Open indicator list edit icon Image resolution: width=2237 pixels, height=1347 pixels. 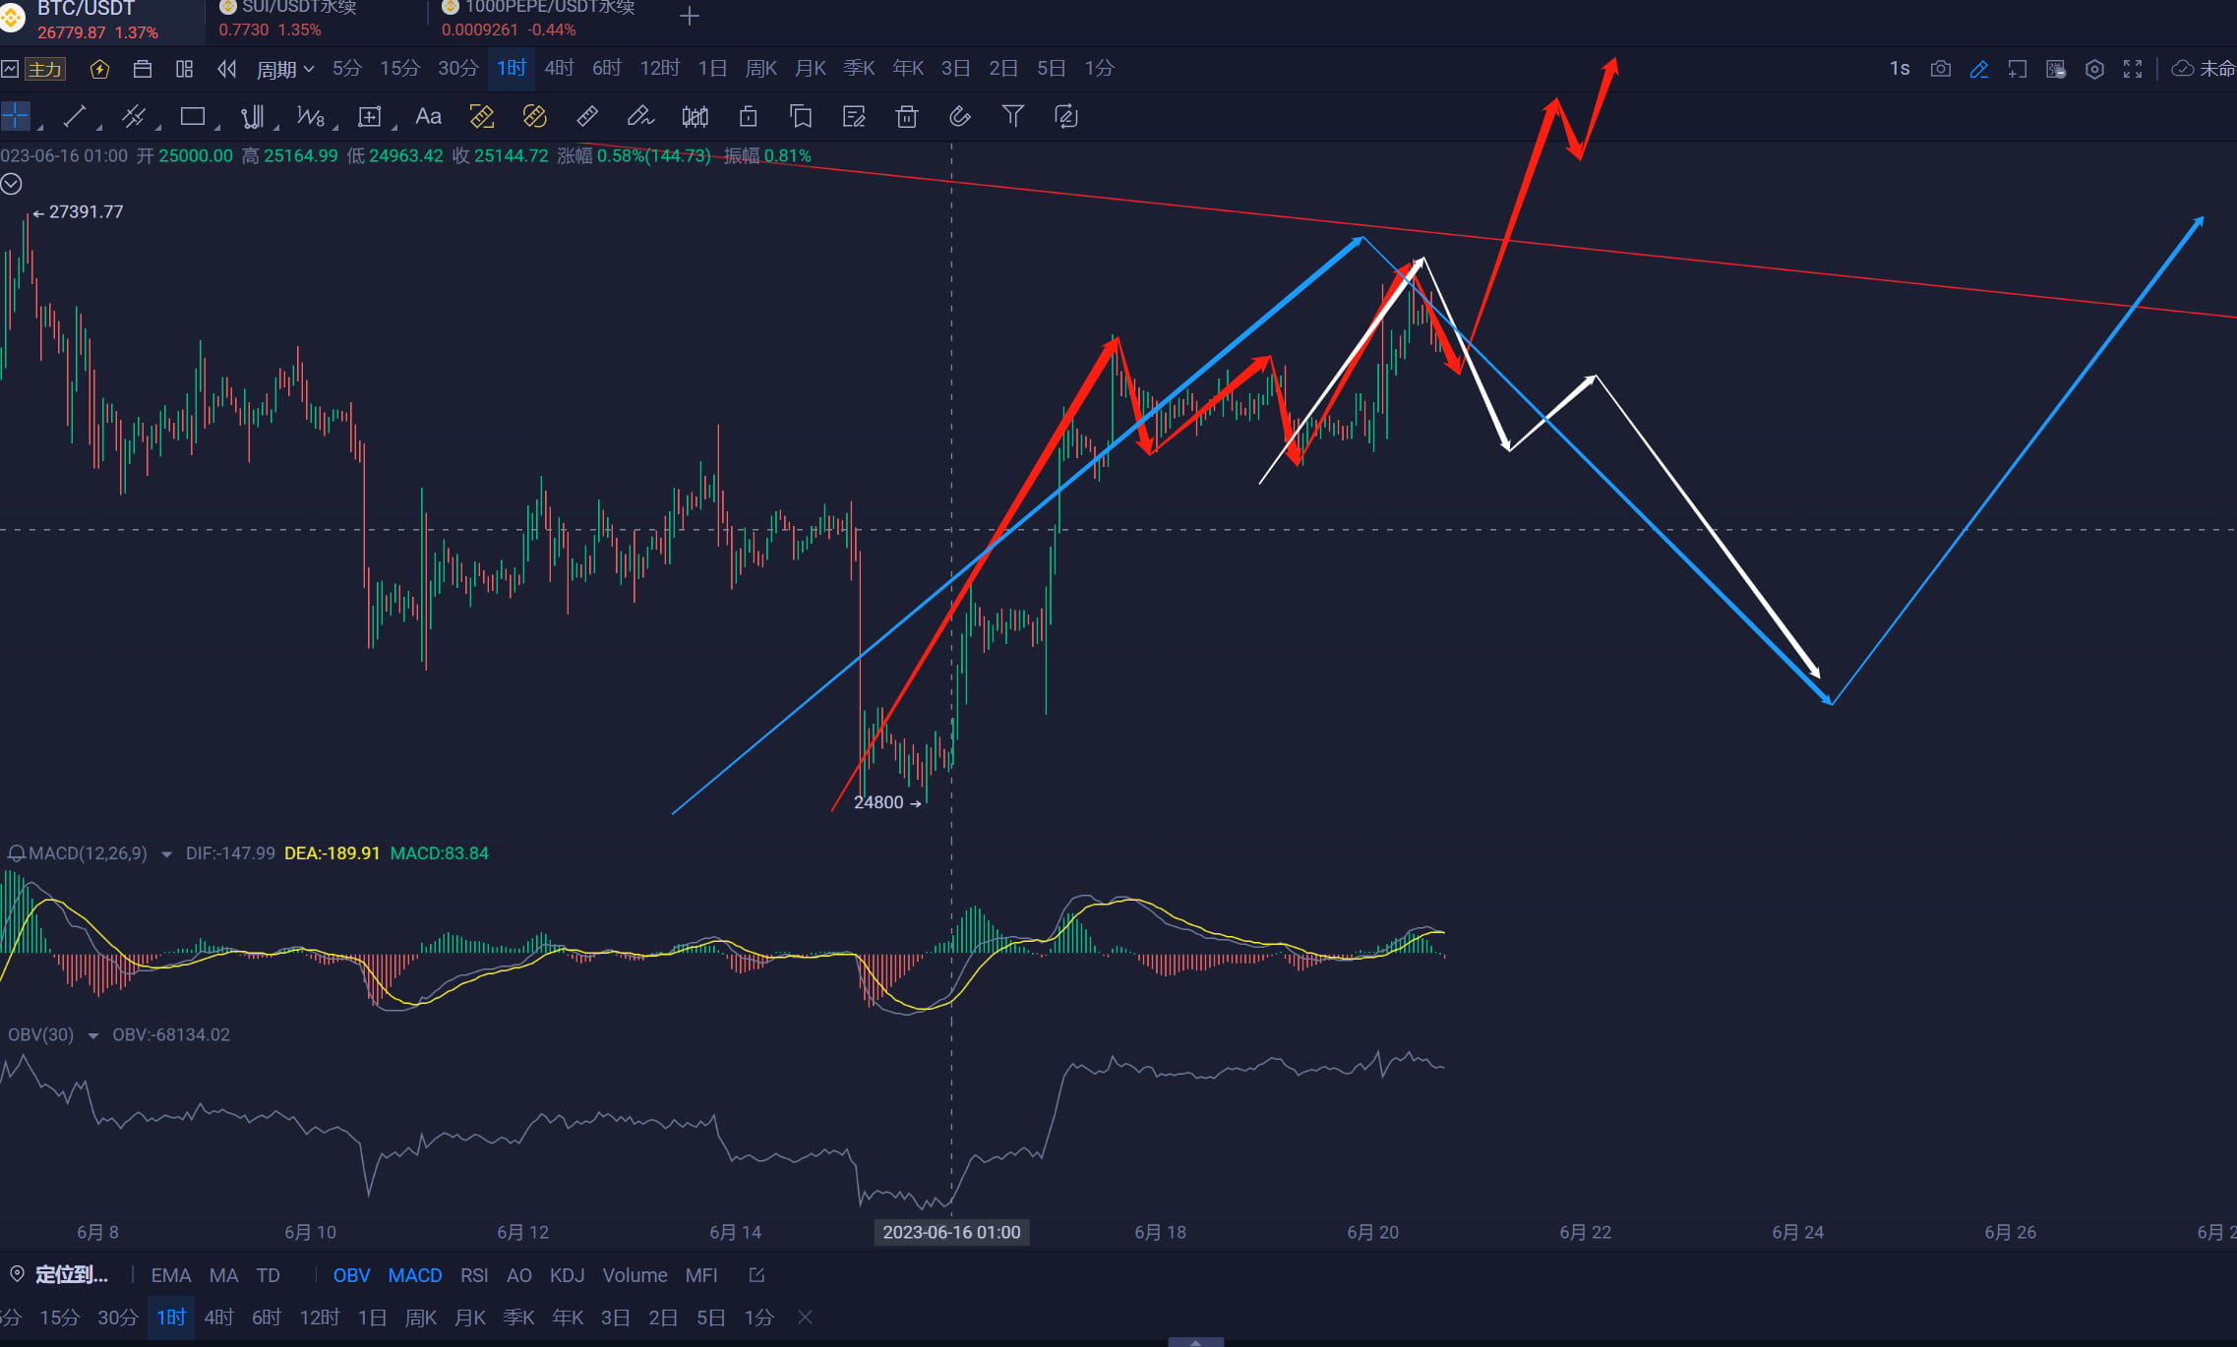756,1275
